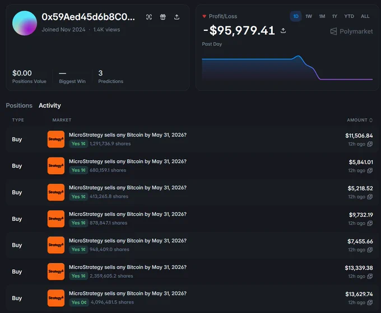The width and height of the screenshot is (381, 313).
Task: Click the Yes 1¢ badge for 948,409.0 shares
Action: tap(78, 249)
